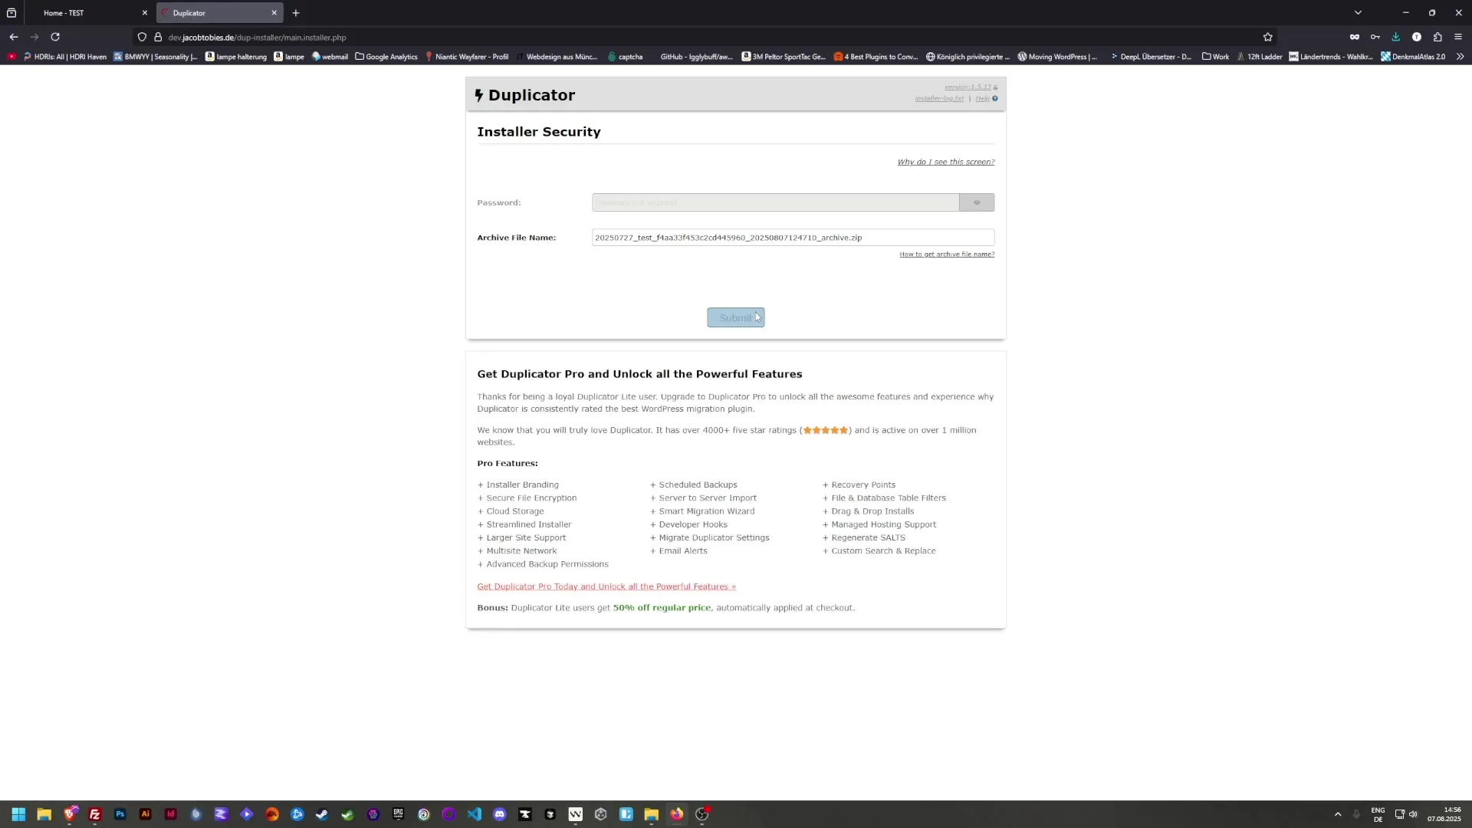Toggle password visibility with the eye button

pos(976,202)
